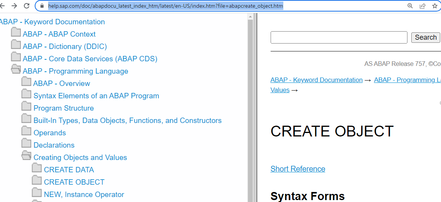This screenshot has height=202, width=441.
Task: Click the padlock site info icon
Action: (42, 6)
